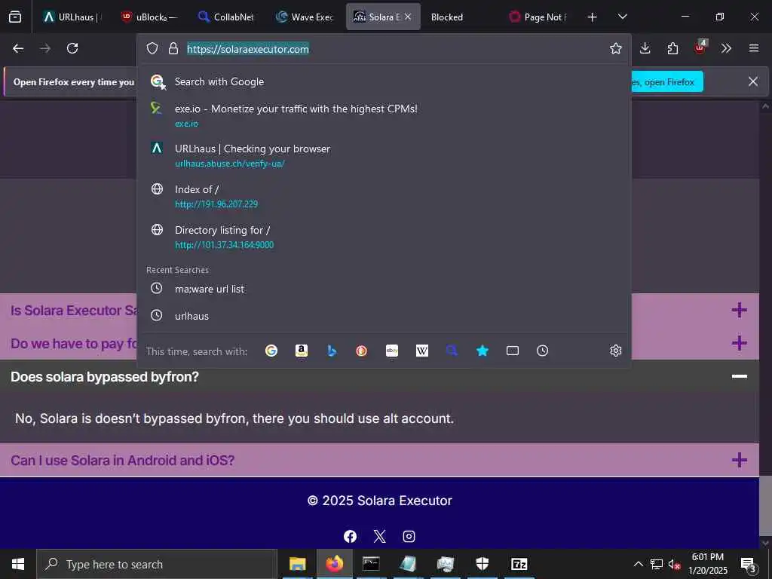The height and width of the screenshot is (579, 772).
Task: Select recent search 'urlhaus'
Action: click(384, 316)
